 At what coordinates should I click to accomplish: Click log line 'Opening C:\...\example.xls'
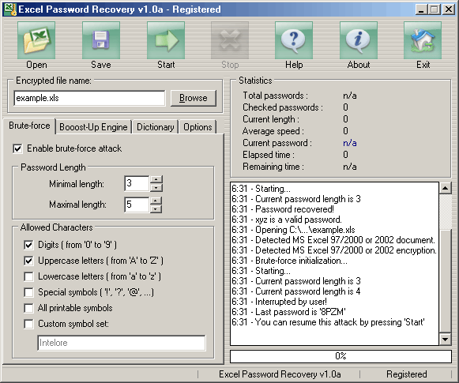[293, 230]
